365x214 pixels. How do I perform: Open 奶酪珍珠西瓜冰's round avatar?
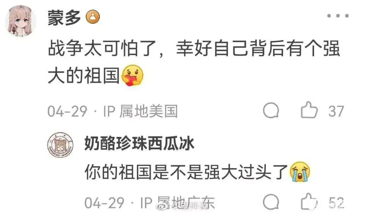(60, 145)
